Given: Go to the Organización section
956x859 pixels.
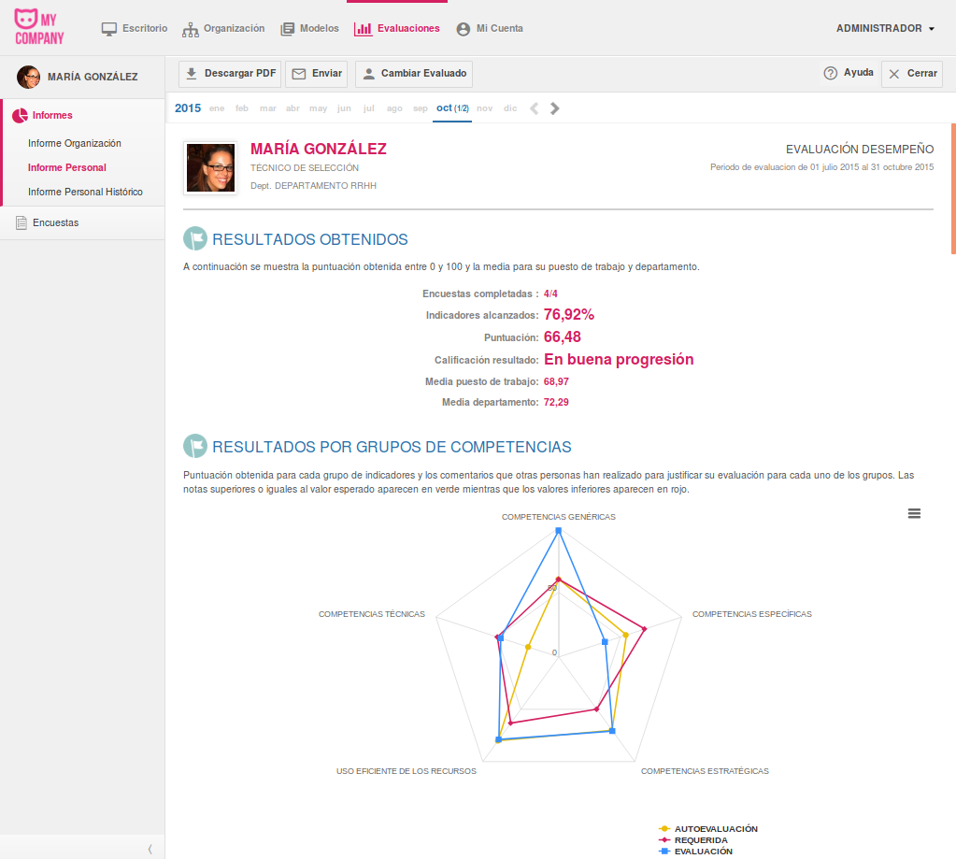Looking at the screenshot, I should pyautogui.click(x=223, y=29).
